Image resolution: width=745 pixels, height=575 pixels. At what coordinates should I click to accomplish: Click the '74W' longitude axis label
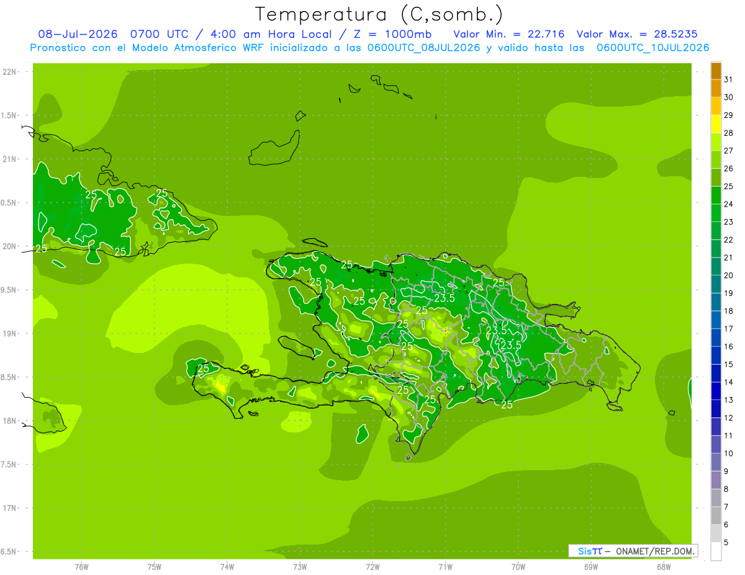[x=227, y=567]
